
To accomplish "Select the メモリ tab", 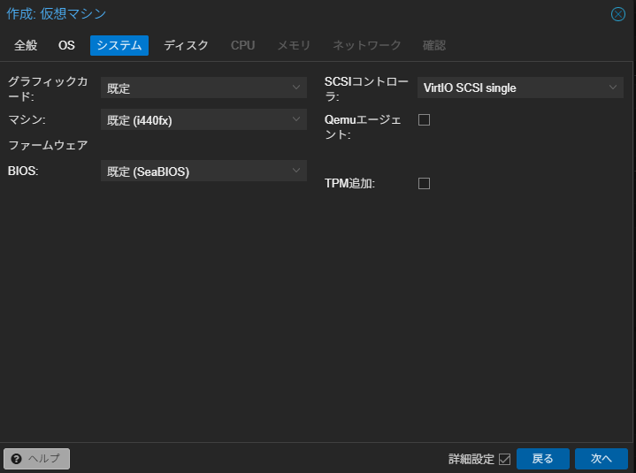I will coord(294,45).
